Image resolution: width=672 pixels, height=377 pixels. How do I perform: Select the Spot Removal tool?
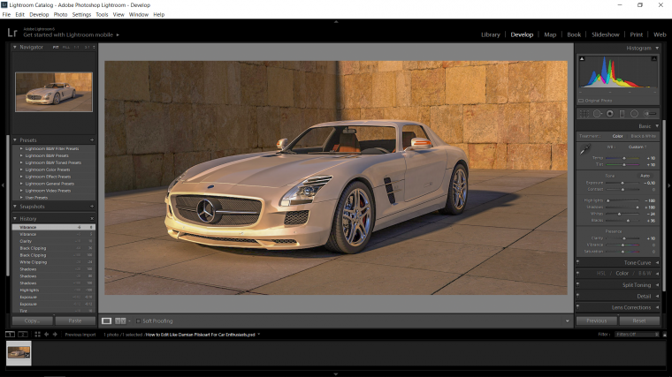point(597,114)
